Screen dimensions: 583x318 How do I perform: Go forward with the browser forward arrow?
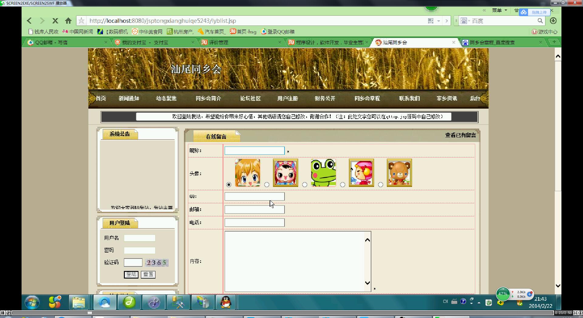point(42,21)
